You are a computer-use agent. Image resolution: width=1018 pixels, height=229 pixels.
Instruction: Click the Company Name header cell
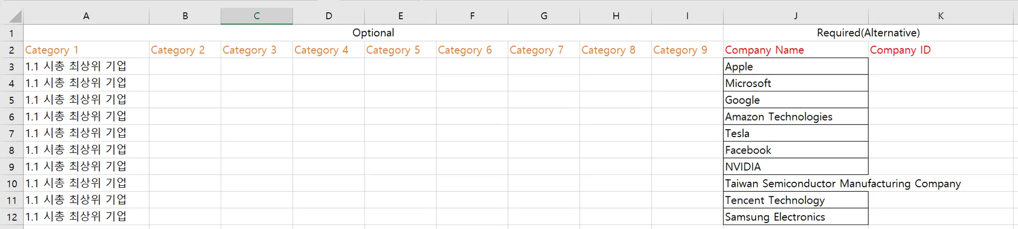795,50
